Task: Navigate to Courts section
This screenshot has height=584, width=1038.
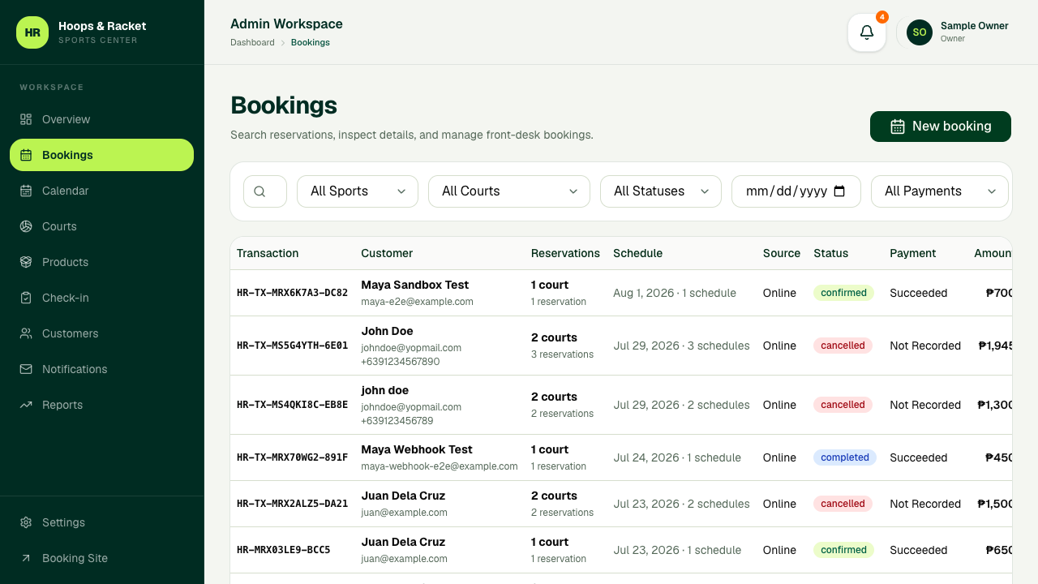Action: (x=101, y=226)
